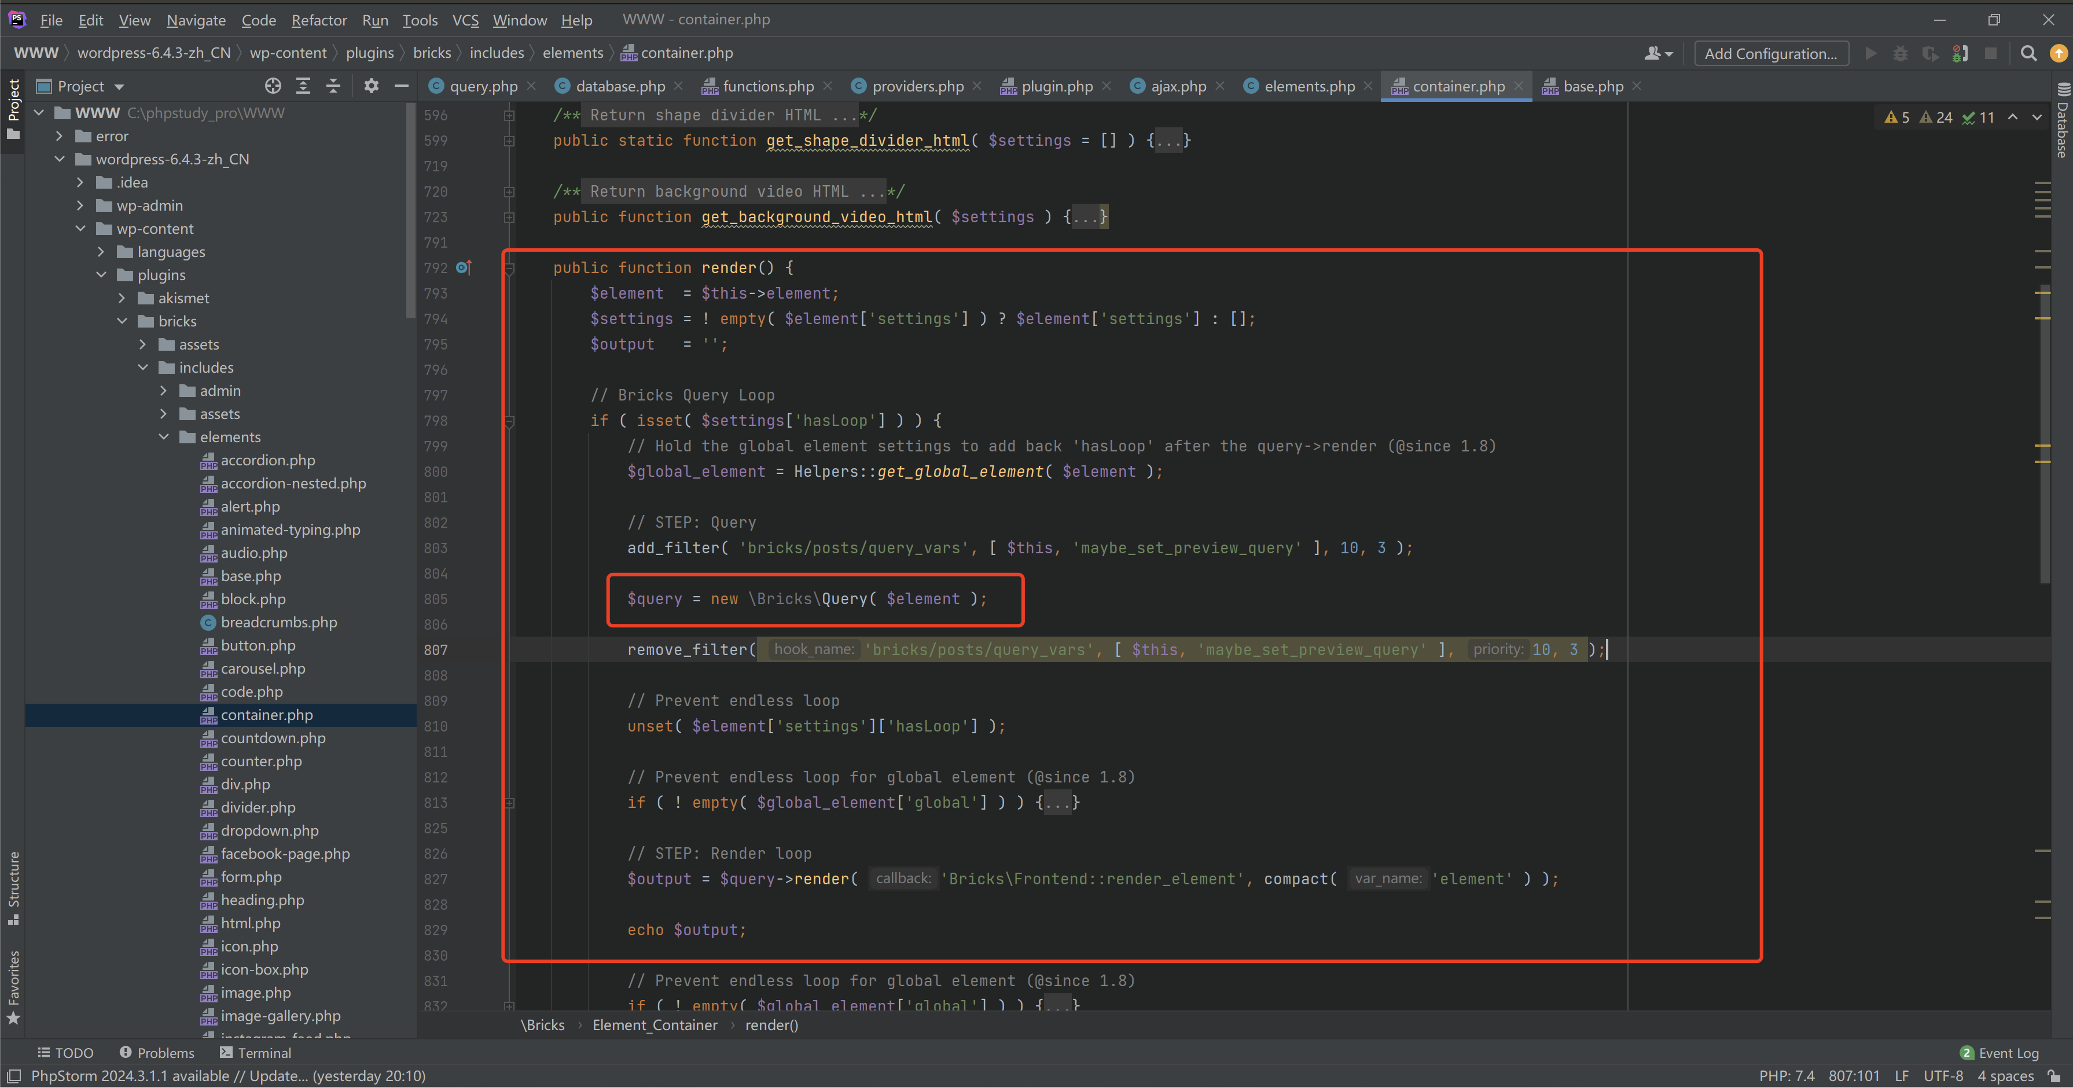Click the Run green play icon
The height and width of the screenshot is (1088, 2073).
point(1871,54)
